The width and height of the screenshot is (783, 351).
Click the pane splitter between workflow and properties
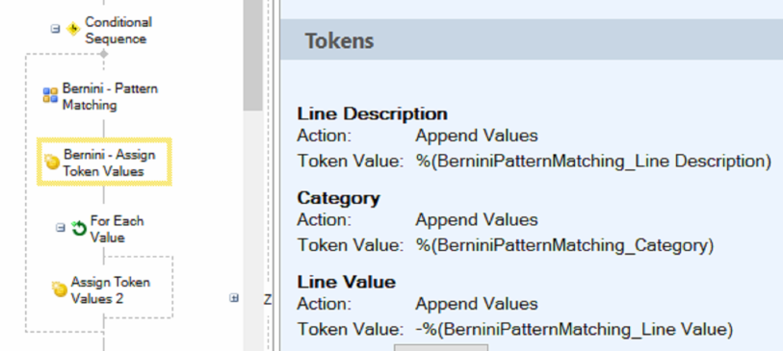(x=272, y=175)
